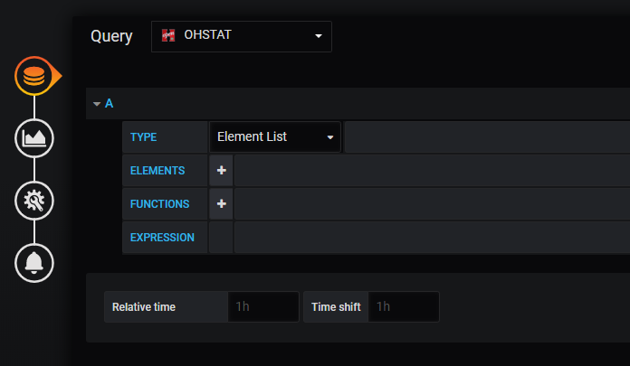Image resolution: width=630 pixels, height=366 pixels.
Task: Click the EXPRESSION text input area
Action: click(x=432, y=238)
